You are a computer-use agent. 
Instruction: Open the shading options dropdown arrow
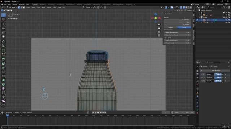(x=193, y=7)
